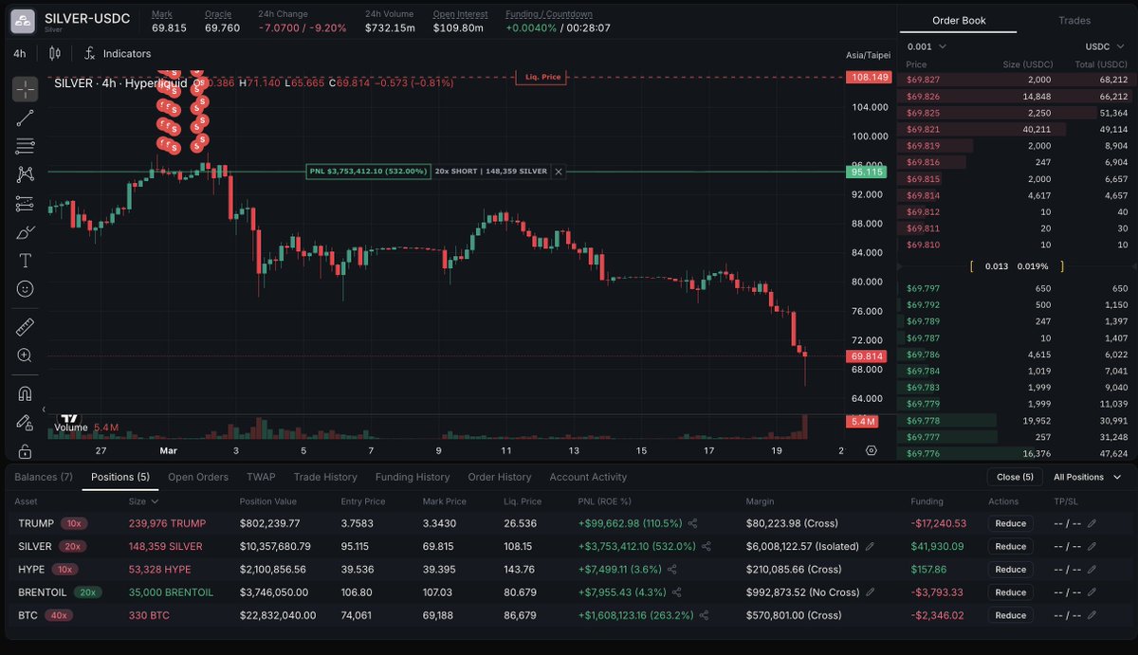
Task: Close the 20x SHORT position line
Action: coord(559,172)
